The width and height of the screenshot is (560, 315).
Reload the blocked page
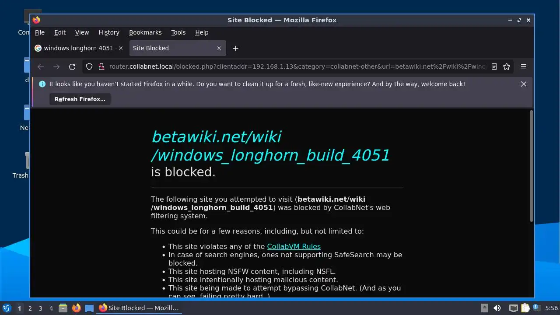[x=72, y=66]
